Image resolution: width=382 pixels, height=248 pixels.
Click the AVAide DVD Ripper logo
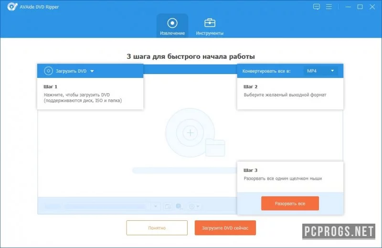[12, 7]
